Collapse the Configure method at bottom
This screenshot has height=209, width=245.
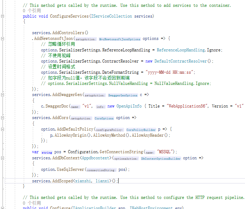point(3,208)
